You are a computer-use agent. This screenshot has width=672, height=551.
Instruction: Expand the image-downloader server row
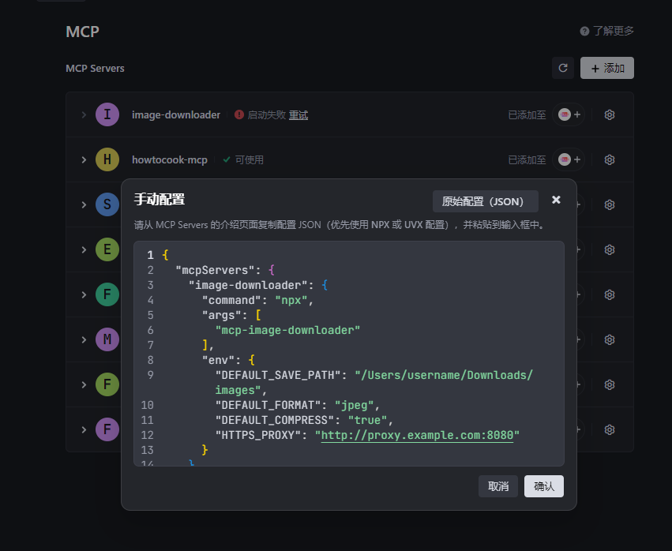pyautogui.click(x=84, y=114)
